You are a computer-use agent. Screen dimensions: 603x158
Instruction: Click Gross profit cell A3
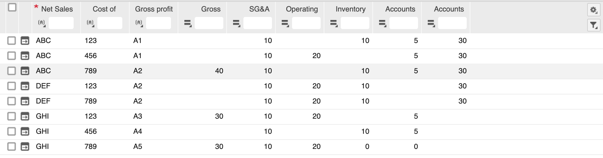pos(138,116)
